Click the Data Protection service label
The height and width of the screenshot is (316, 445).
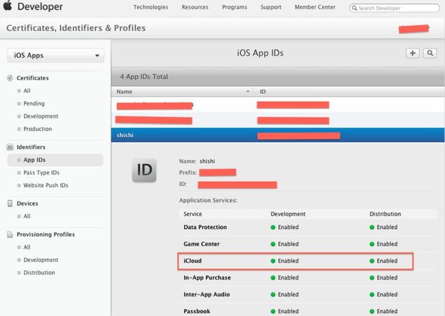(205, 227)
